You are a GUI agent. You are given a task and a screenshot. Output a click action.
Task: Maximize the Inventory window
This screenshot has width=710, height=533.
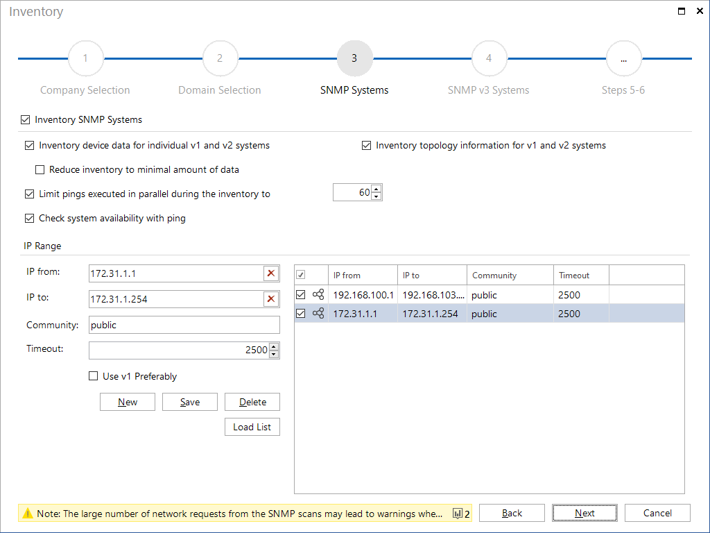(682, 11)
